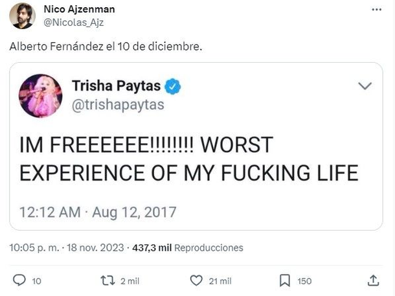Viewport: 395px width, 296px height.
Task: Open the @trishapaytas handle
Action: click(119, 106)
